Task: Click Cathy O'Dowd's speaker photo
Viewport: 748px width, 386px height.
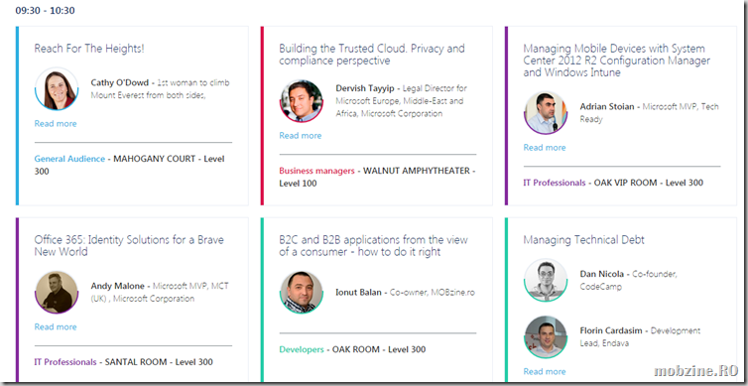Action: click(57, 88)
